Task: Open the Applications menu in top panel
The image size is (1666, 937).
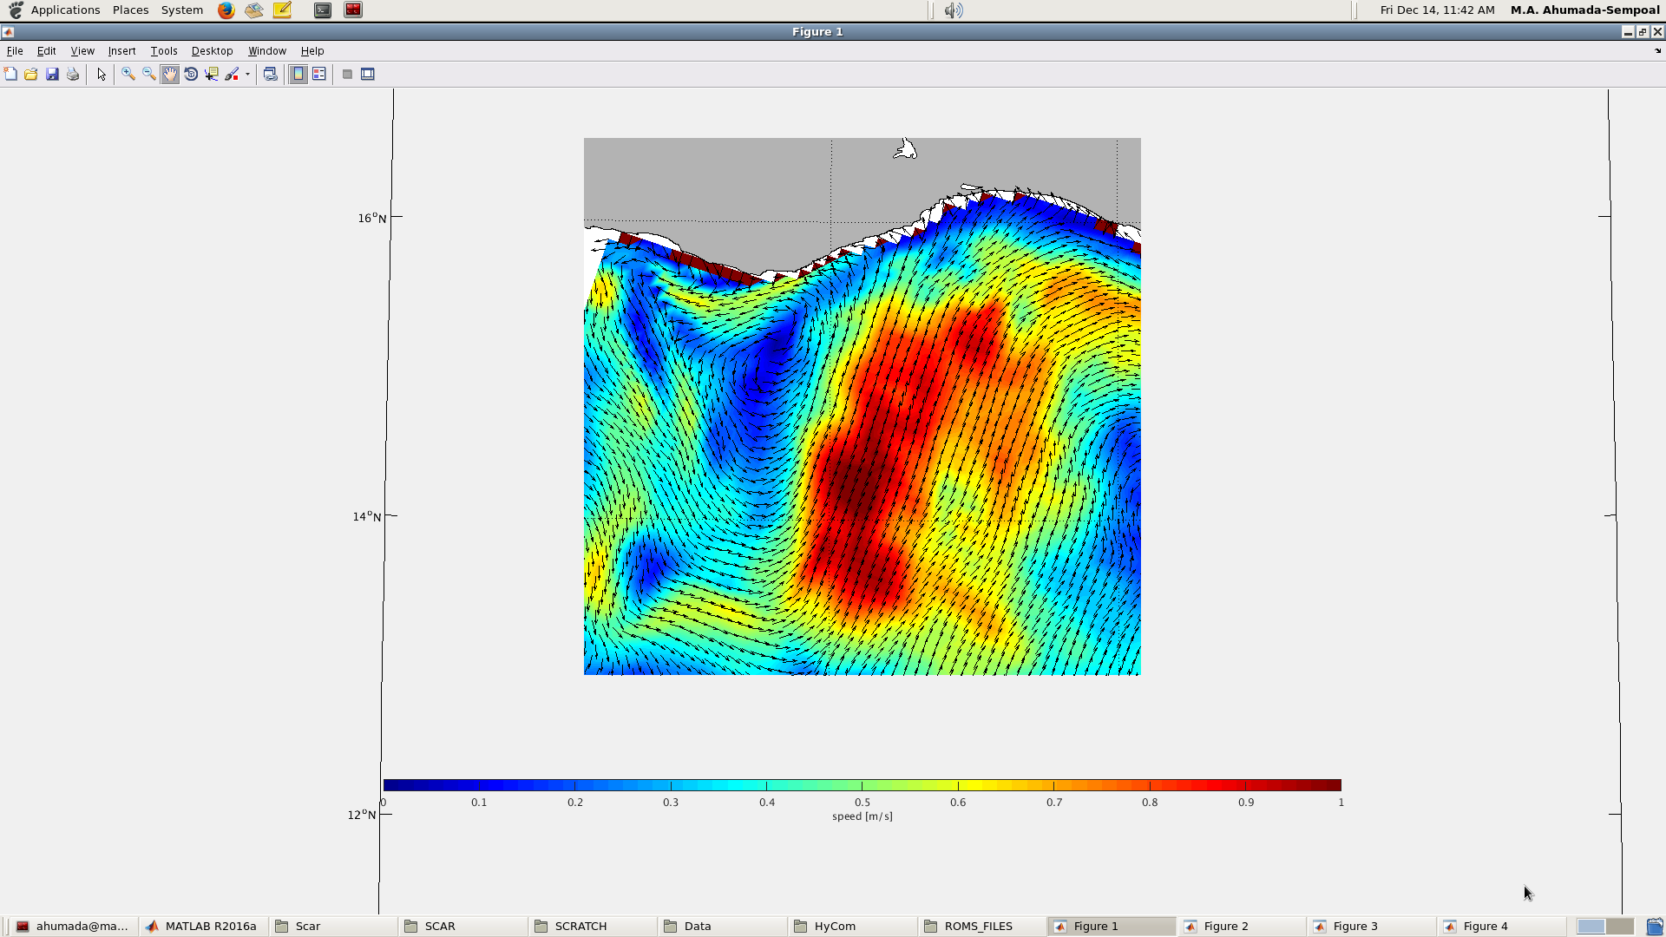Action: (x=65, y=10)
